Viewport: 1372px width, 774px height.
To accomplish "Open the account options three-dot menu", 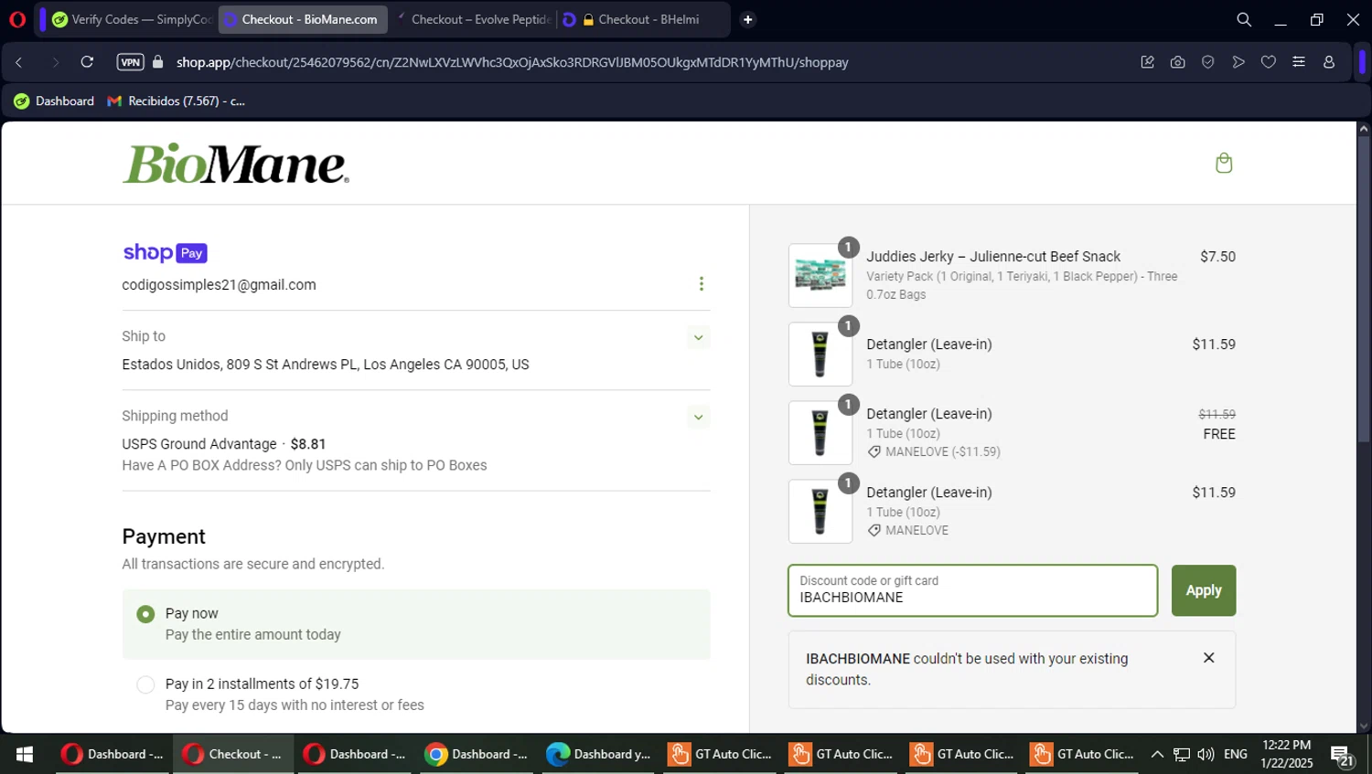I will [702, 284].
